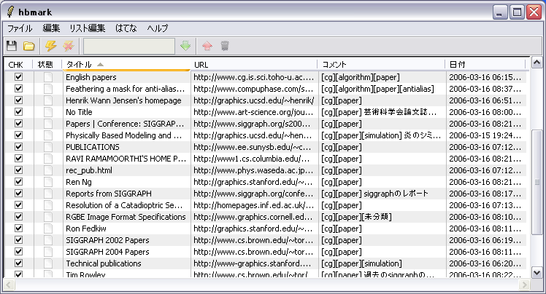This screenshot has width=546, height=294.
Task: Click status icon of PUBLICATIONS row
Action: [48, 147]
